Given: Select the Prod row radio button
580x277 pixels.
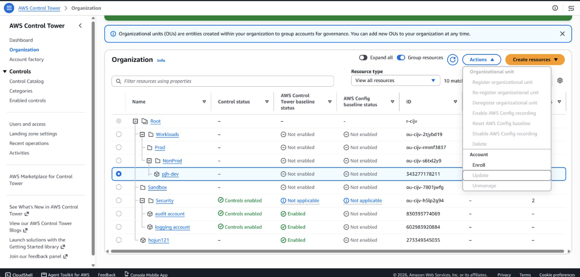Looking at the screenshot, I should click(119, 147).
